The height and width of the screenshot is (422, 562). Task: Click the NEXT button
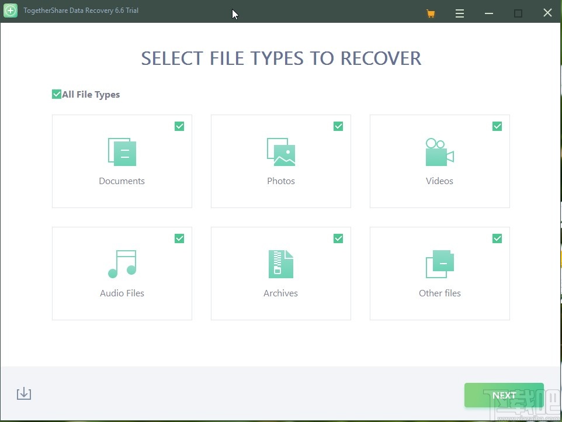pyautogui.click(x=504, y=395)
